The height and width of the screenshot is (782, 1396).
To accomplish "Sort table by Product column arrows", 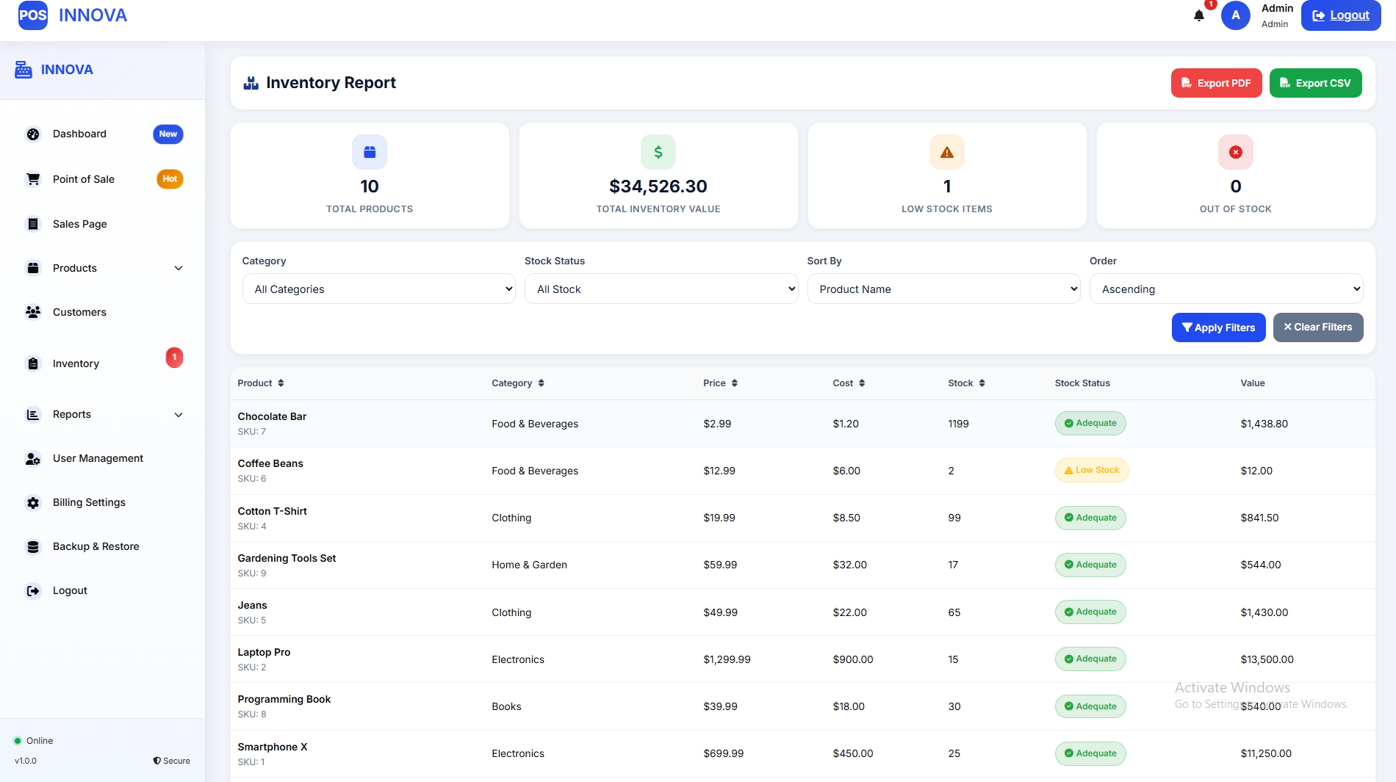I will [x=281, y=383].
